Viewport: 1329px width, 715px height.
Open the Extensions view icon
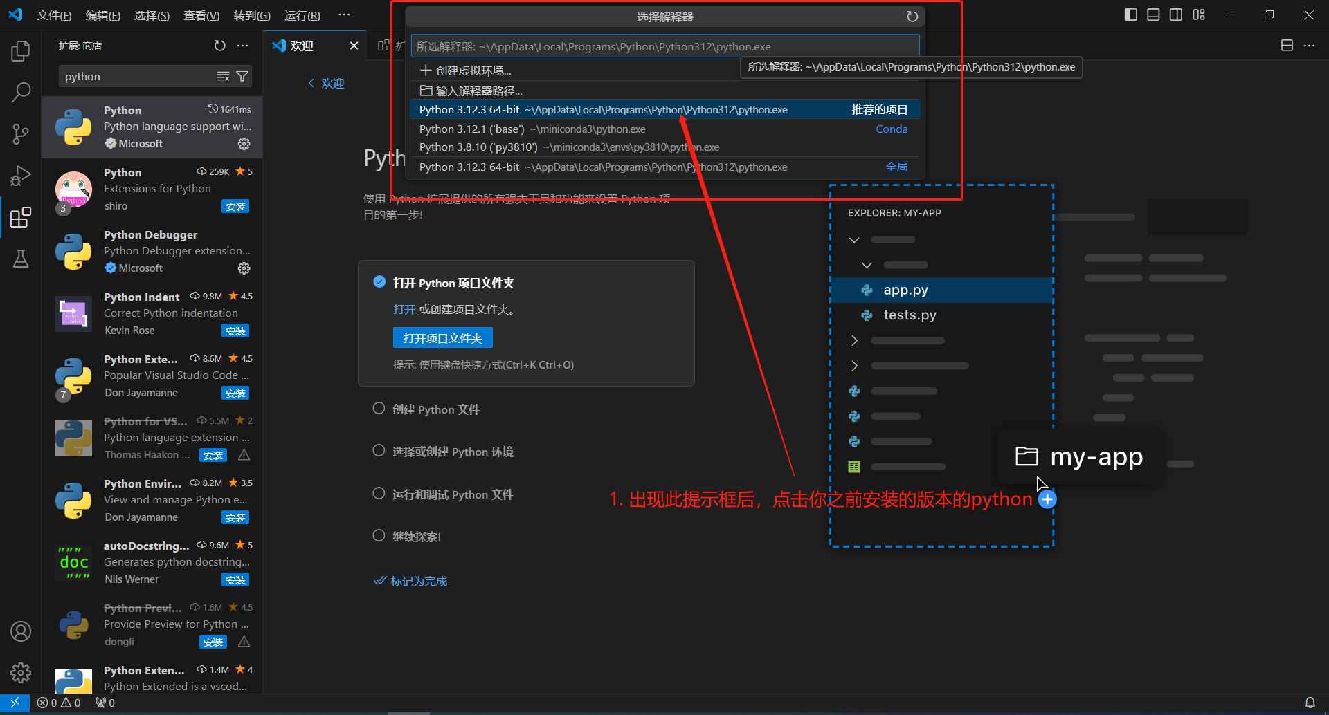(21, 217)
